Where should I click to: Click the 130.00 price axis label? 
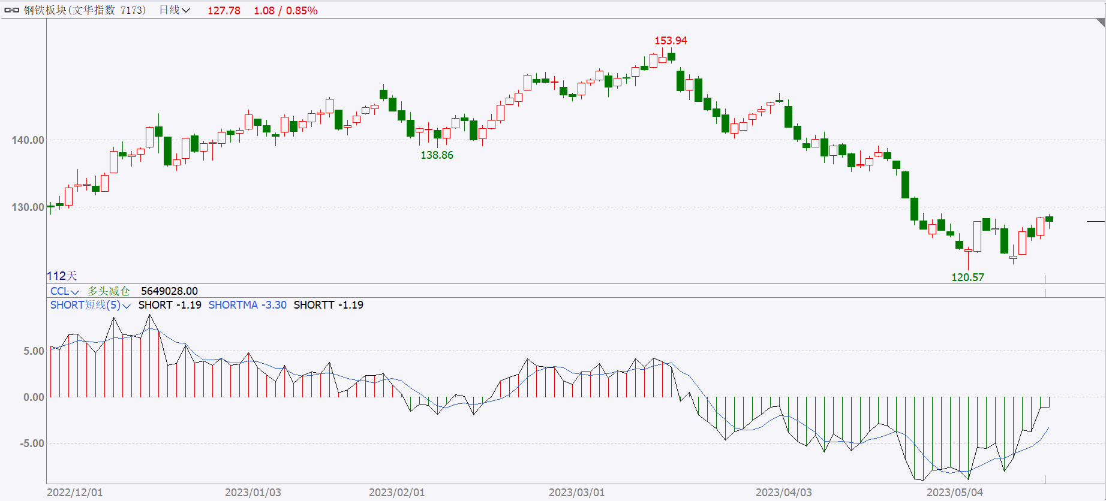[x=28, y=207]
